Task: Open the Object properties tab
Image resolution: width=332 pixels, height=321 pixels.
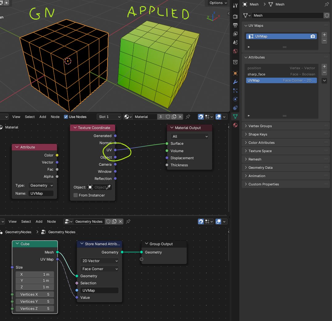Action: click(235, 73)
